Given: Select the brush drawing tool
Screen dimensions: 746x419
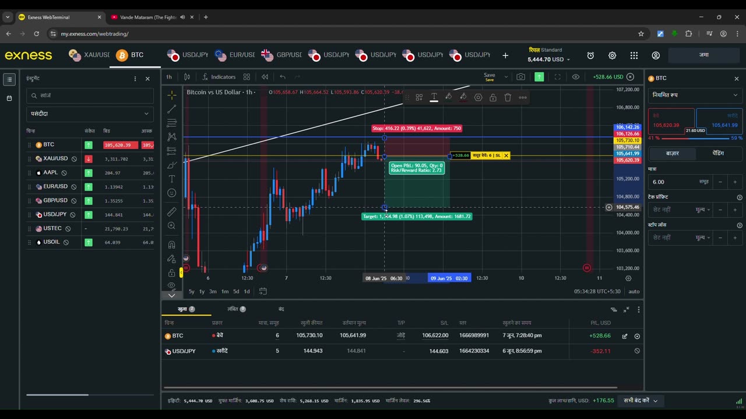Looking at the screenshot, I should [171, 165].
